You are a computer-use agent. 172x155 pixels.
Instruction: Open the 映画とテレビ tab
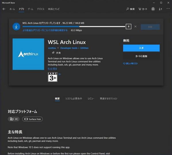[x=54, y=9]
